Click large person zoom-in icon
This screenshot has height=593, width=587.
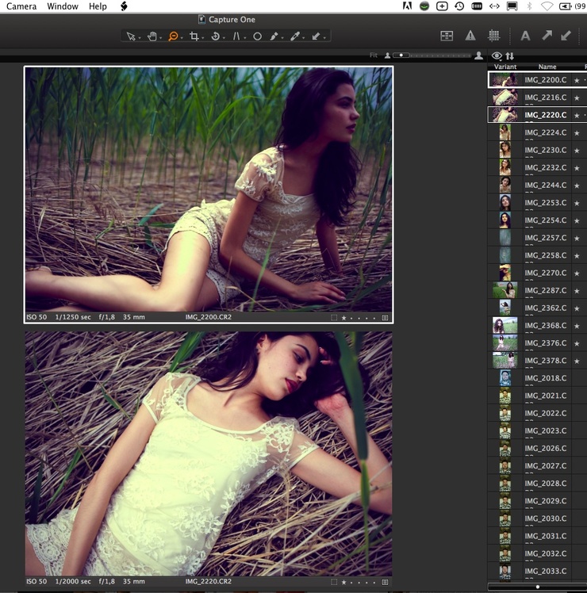click(479, 55)
